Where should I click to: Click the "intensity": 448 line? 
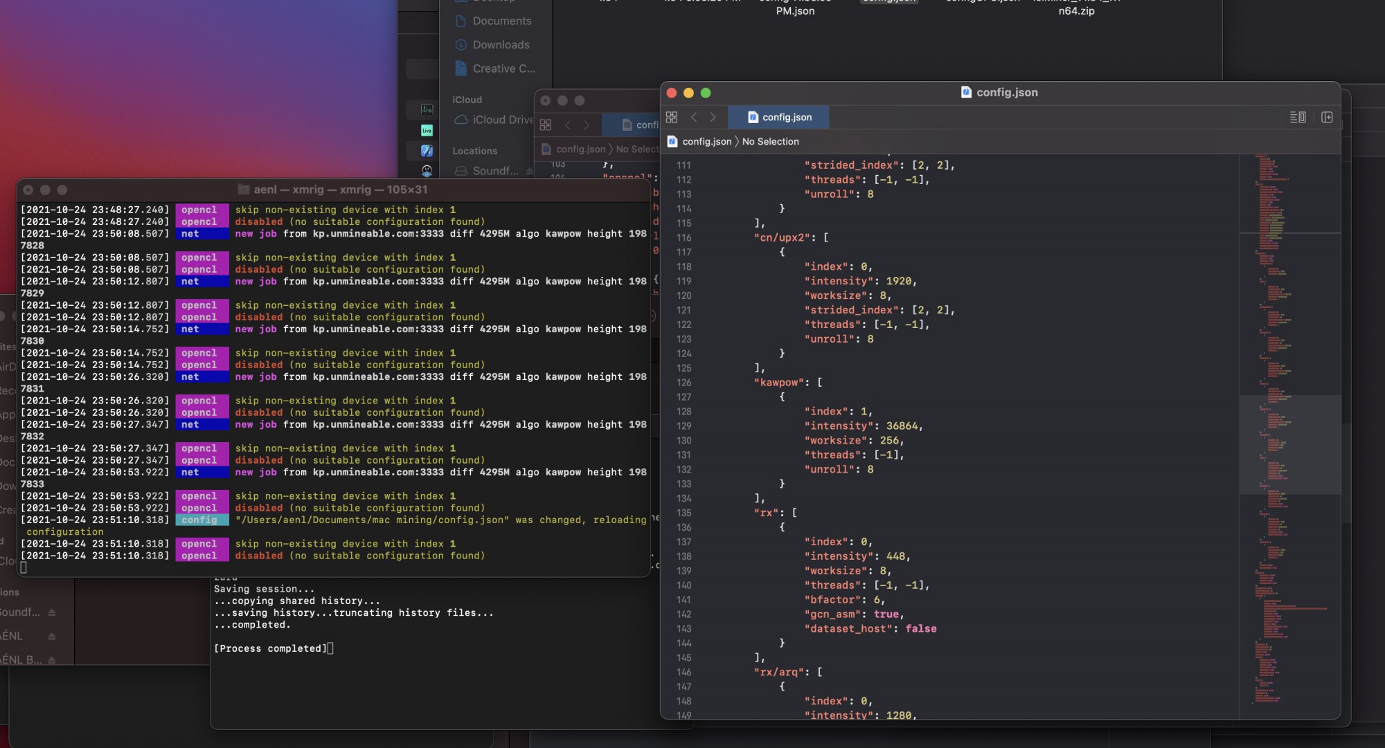[x=857, y=556]
